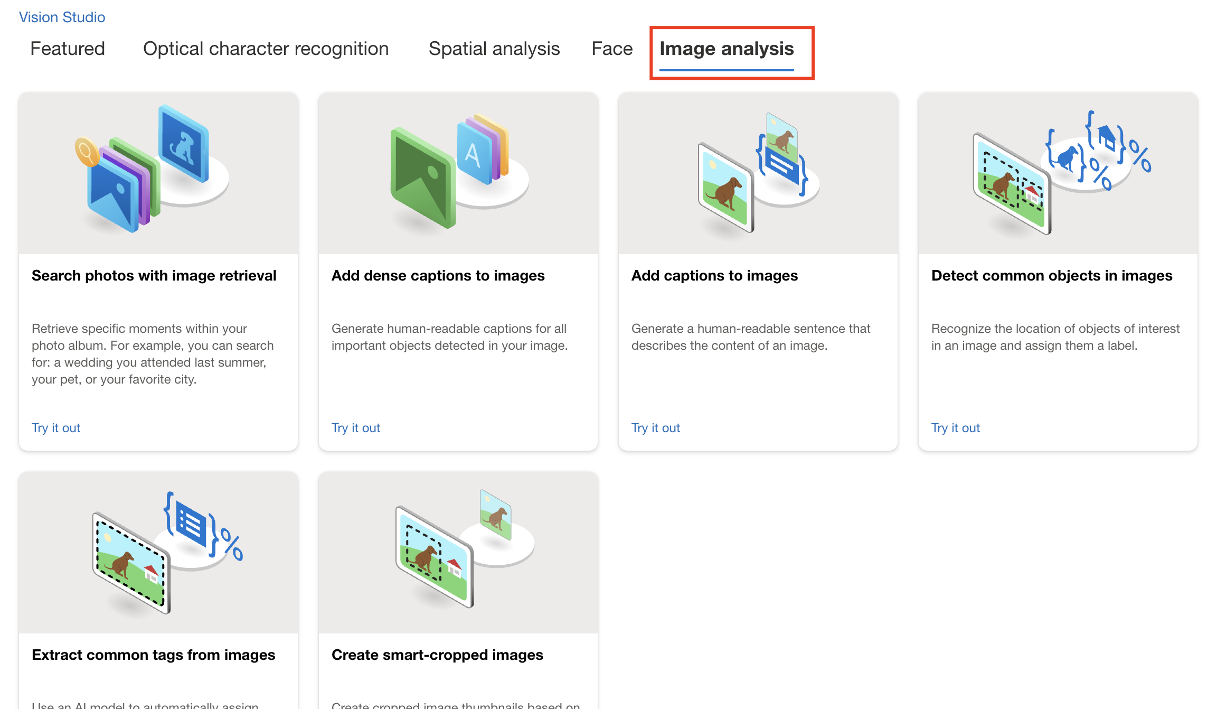Viewport: 1226px width, 709px height.
Task: Select the Image analysis tab
Action: [727, 49]
